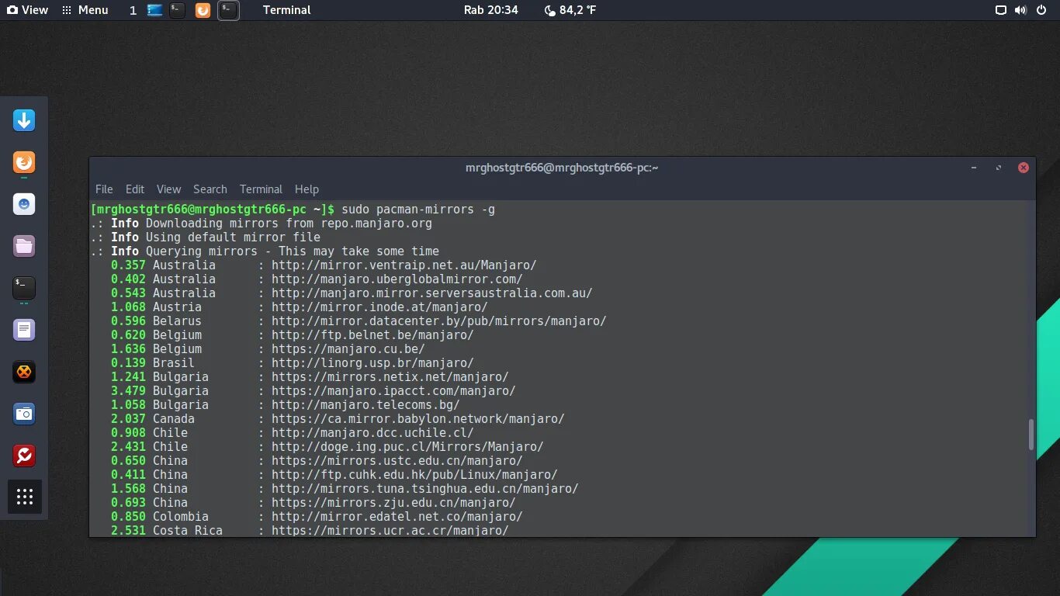This screenshot has width=1060, height=596.
Task: Click the Bulgaria time value 3.479
Action: (x=128, y=391)
